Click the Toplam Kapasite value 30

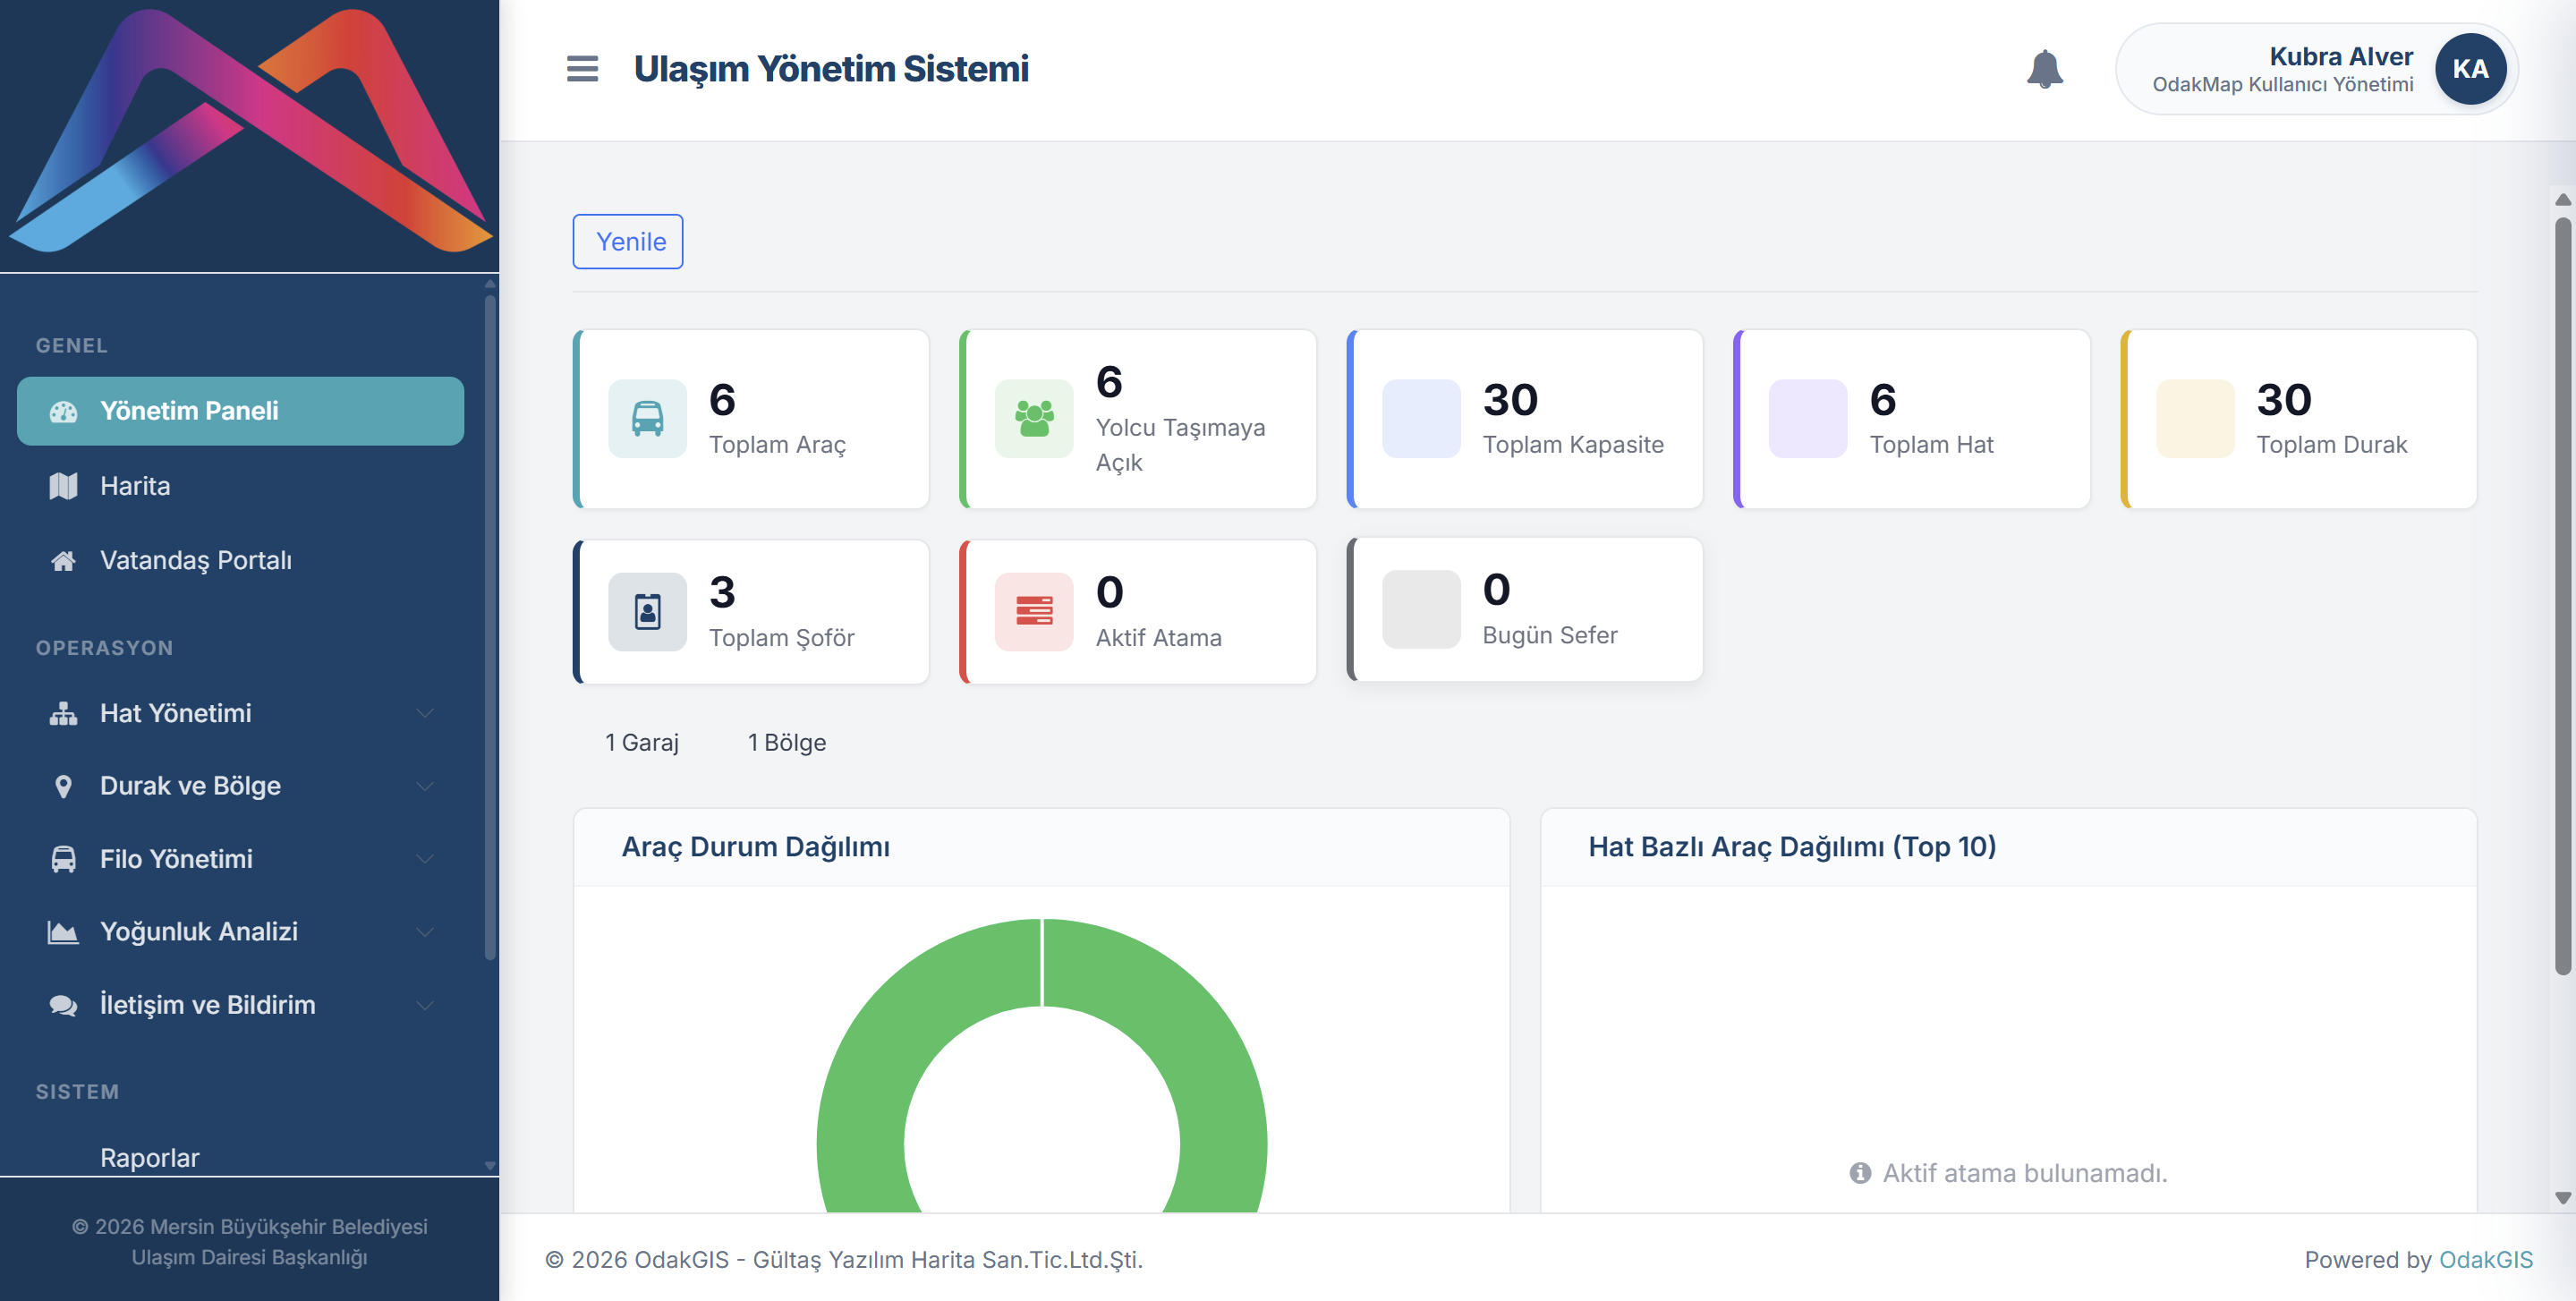(x=1510, y=400)
